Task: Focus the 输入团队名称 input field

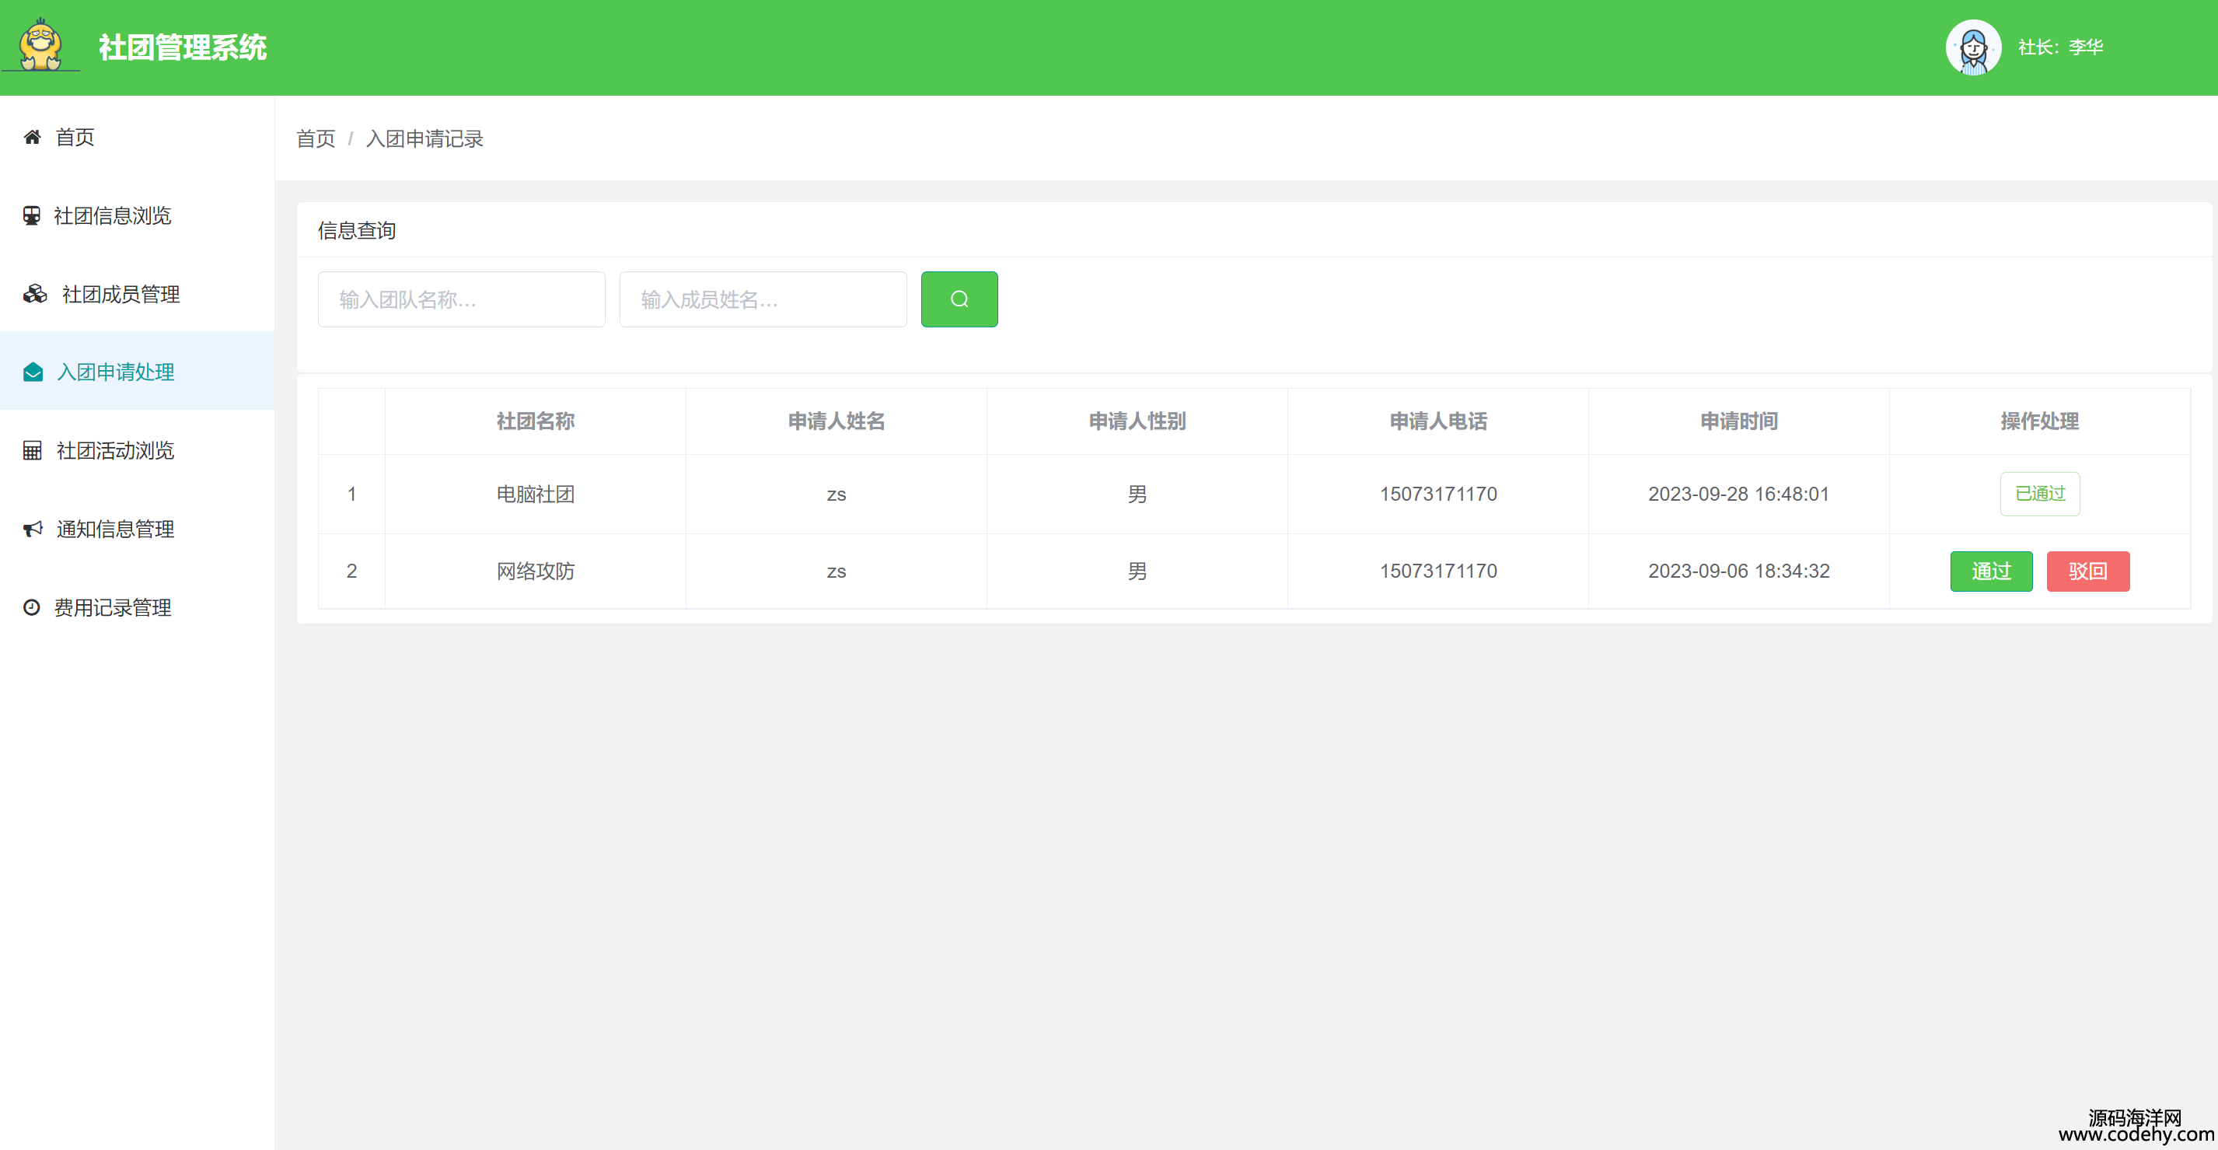Action: click(462, 299)
